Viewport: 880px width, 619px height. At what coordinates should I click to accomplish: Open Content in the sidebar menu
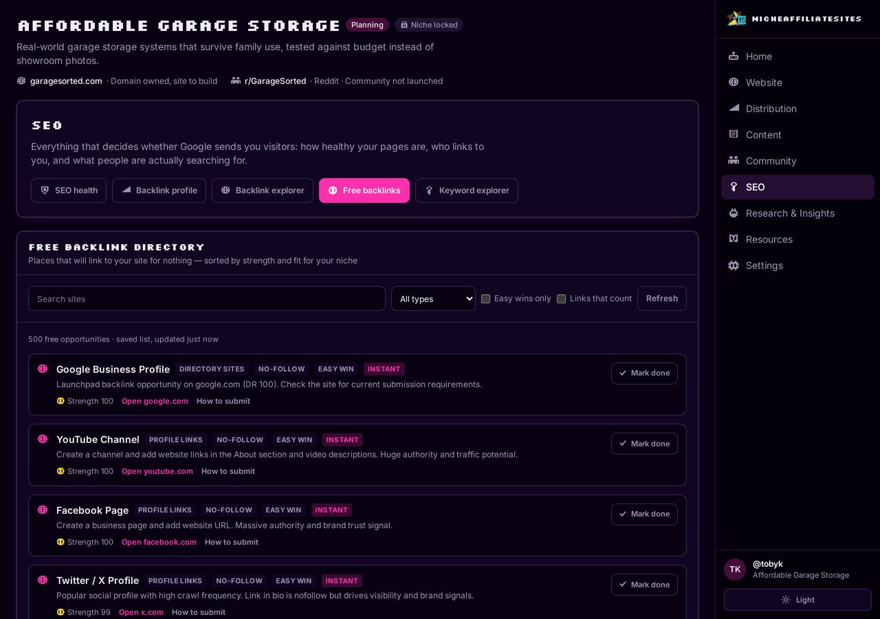(x=797, y=135)
